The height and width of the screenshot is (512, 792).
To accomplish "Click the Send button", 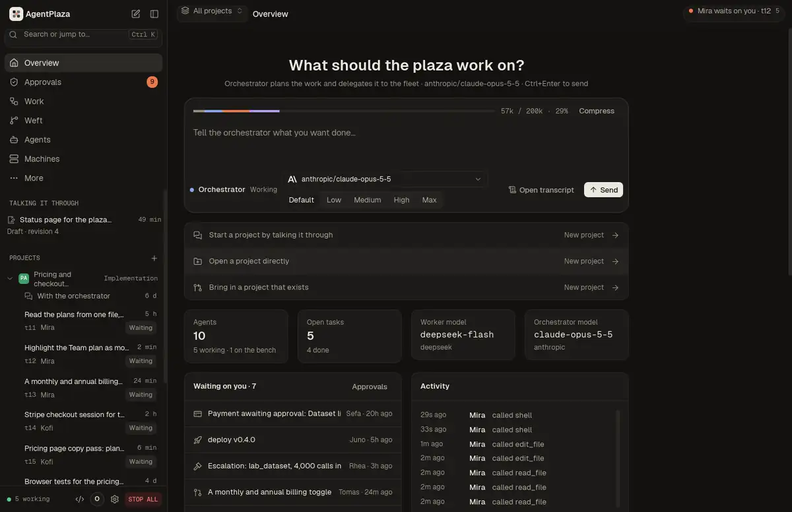I will [603, 190].
